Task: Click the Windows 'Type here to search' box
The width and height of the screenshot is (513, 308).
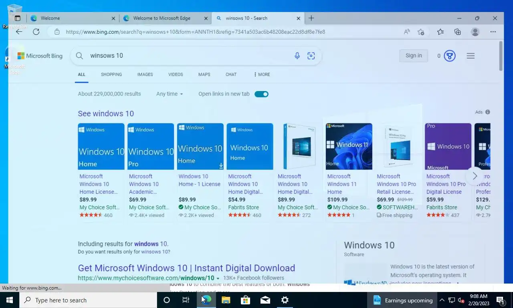Action: click(x=88, y=300)
